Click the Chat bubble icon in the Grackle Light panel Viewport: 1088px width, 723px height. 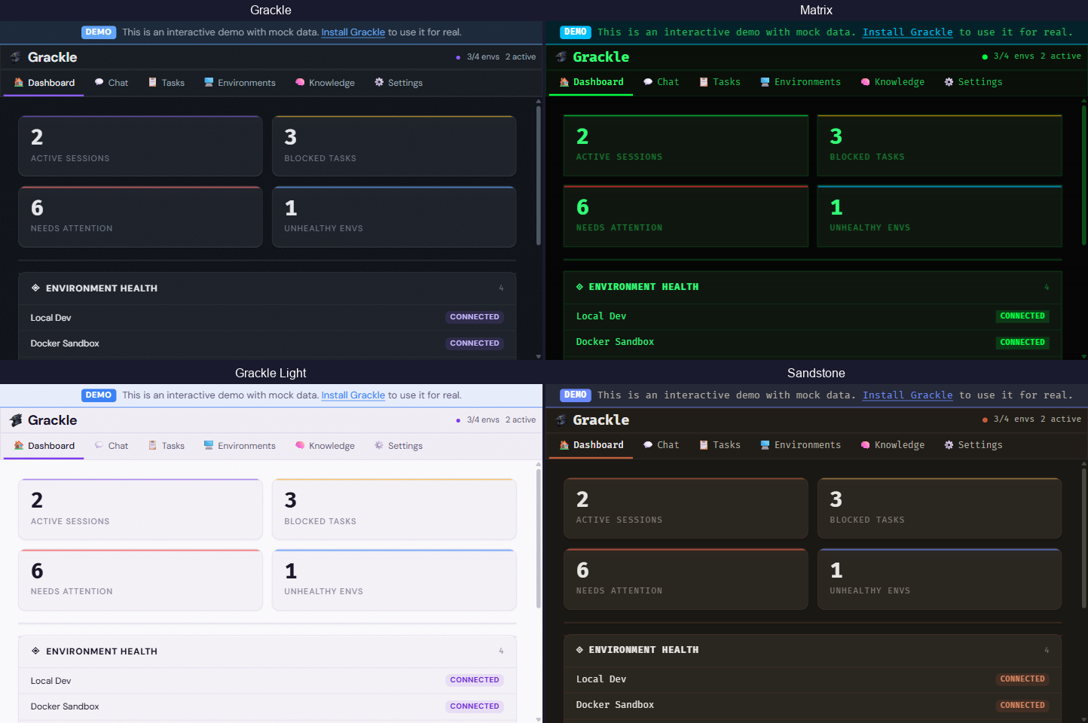(x=99, y=446)
